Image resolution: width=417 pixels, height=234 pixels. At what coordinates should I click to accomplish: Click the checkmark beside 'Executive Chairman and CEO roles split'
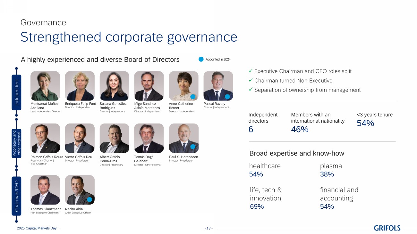251,71
